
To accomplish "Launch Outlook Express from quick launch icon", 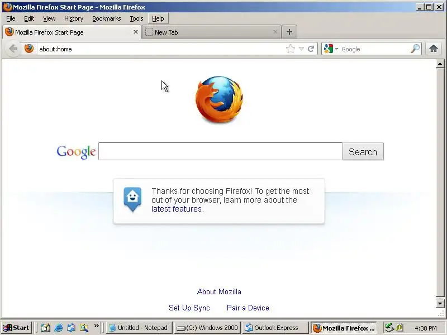I will [72, 328].
